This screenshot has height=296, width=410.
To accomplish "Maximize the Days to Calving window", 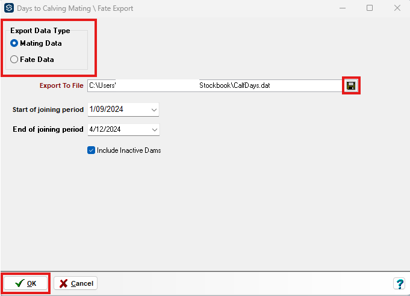I will click(370, 8).
